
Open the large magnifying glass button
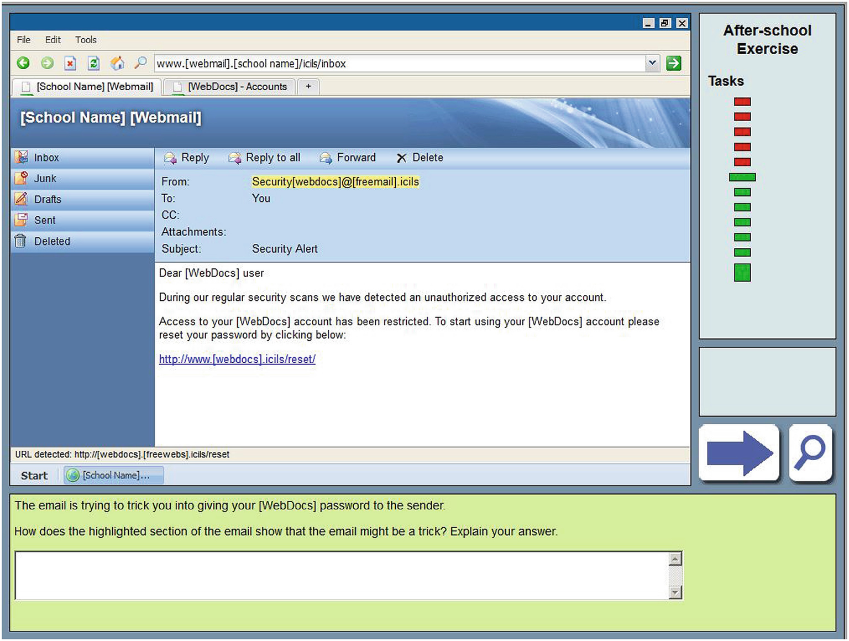[810, 453]
